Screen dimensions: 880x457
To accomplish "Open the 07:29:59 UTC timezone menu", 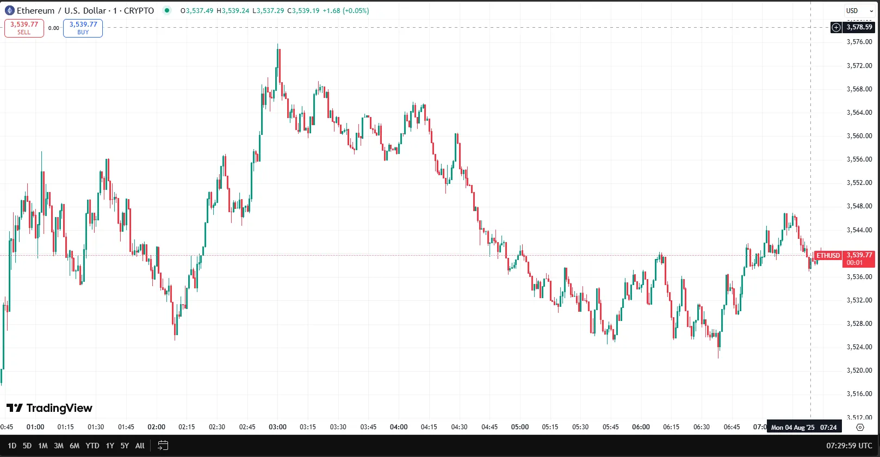I will click(x=849, y=446).
